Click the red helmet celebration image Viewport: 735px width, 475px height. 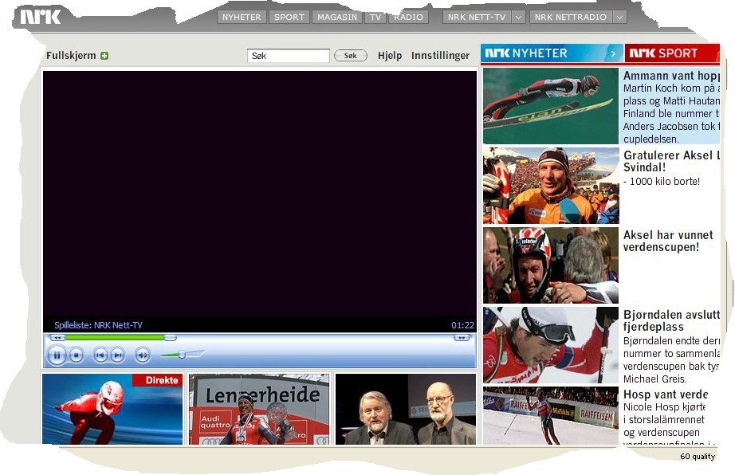(551, 265)
